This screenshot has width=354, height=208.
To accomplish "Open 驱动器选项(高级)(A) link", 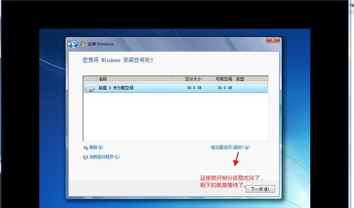I will [x=230, y=147].
